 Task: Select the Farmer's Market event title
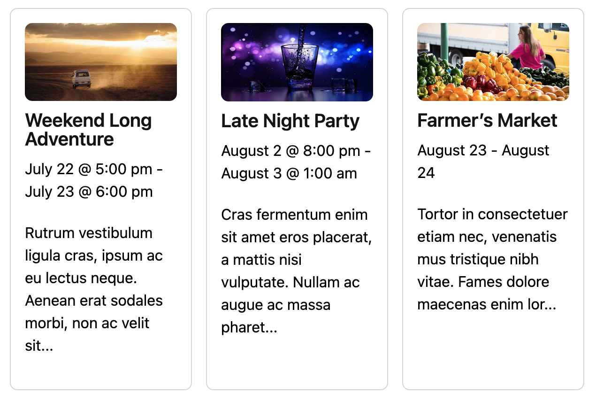click(487, 121)
